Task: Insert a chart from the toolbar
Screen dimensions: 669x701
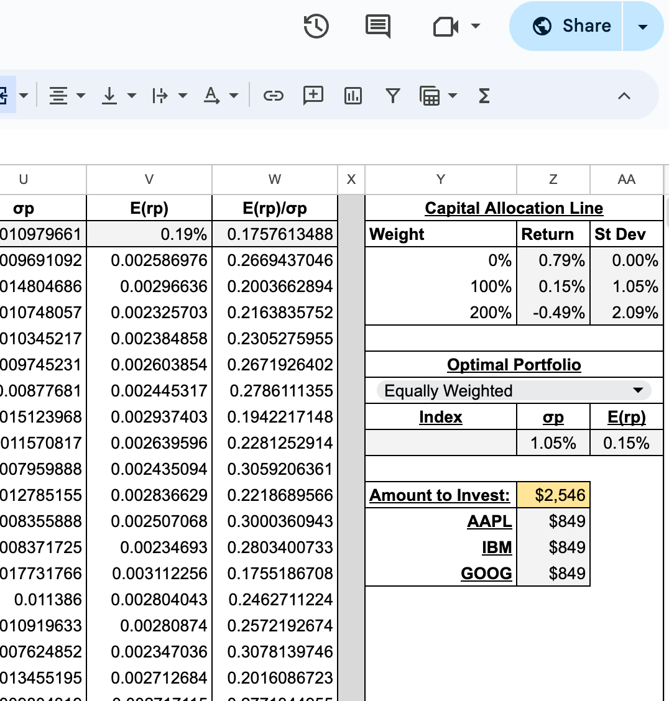Action: [353, 96]
